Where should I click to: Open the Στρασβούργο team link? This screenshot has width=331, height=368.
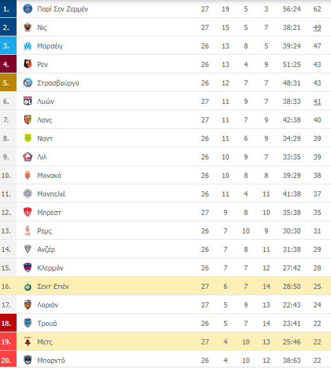pos(58,83)
